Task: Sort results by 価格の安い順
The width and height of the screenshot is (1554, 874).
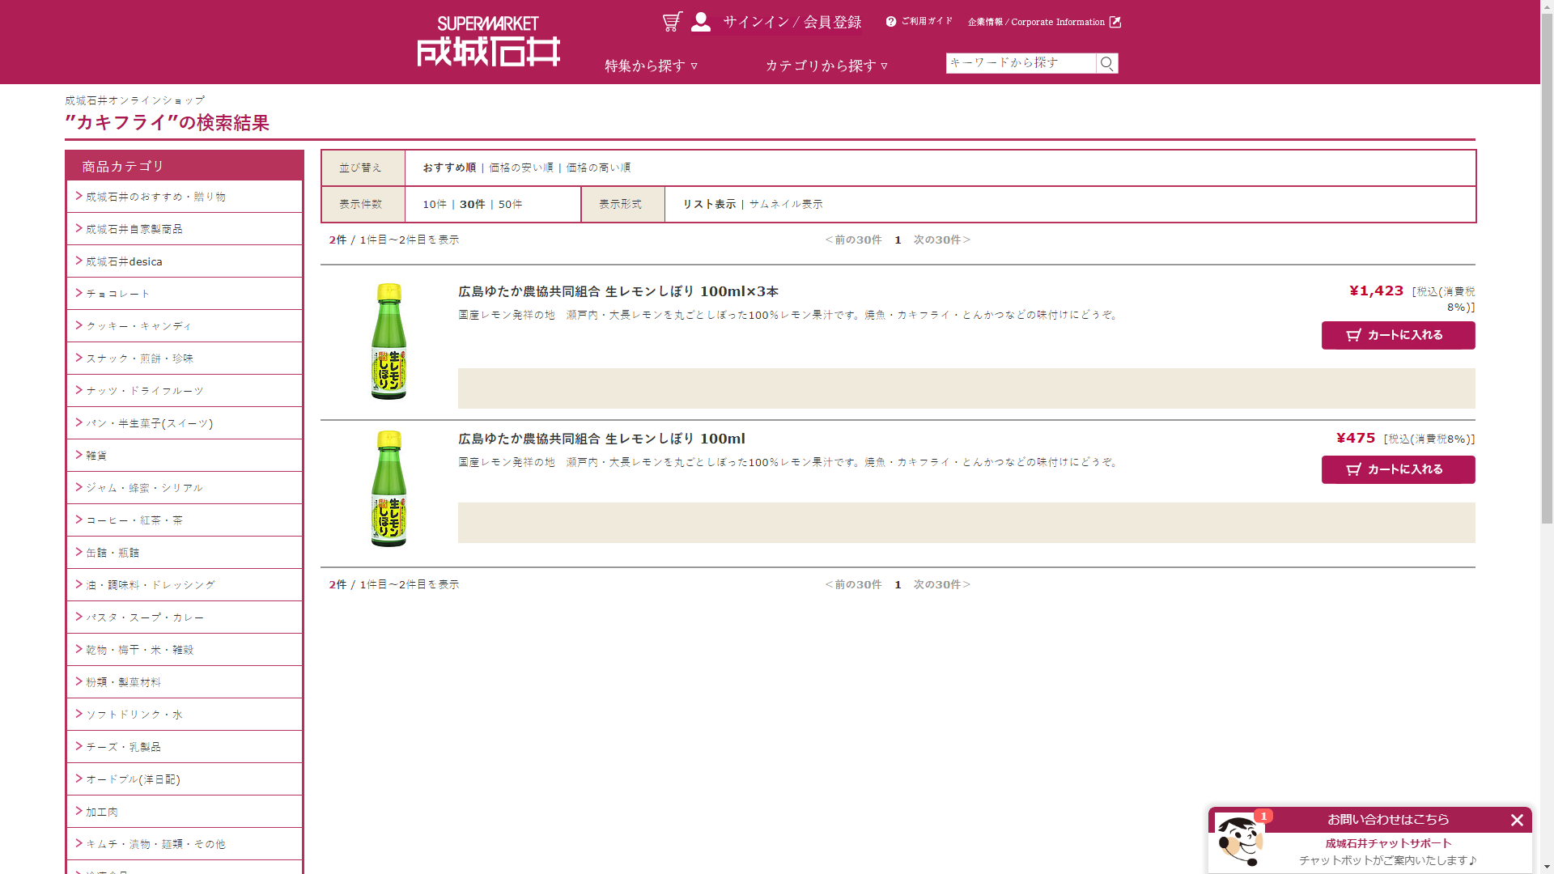Action: pos(520,168)
